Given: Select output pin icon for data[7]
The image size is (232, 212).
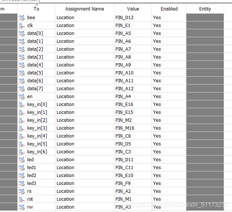Looking at the screenshot, I should (x=22, y=89).
